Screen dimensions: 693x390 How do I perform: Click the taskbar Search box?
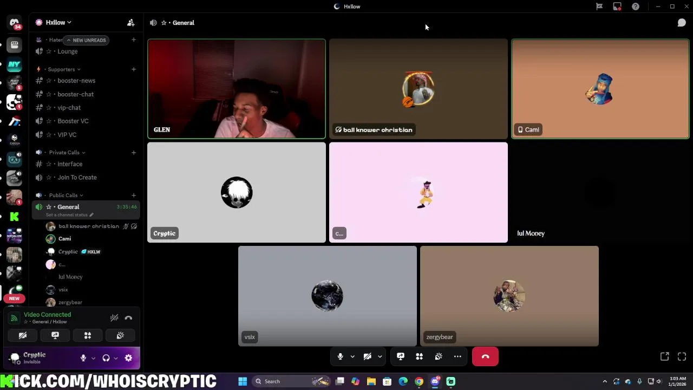click(x=292, y=381)
